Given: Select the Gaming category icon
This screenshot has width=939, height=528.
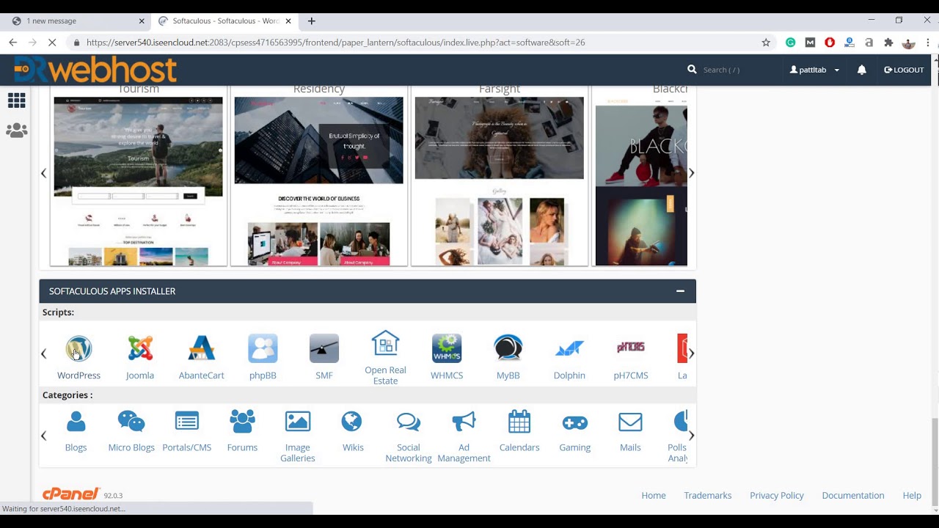Looking at the screenshot, I should [x=575, y=422].
